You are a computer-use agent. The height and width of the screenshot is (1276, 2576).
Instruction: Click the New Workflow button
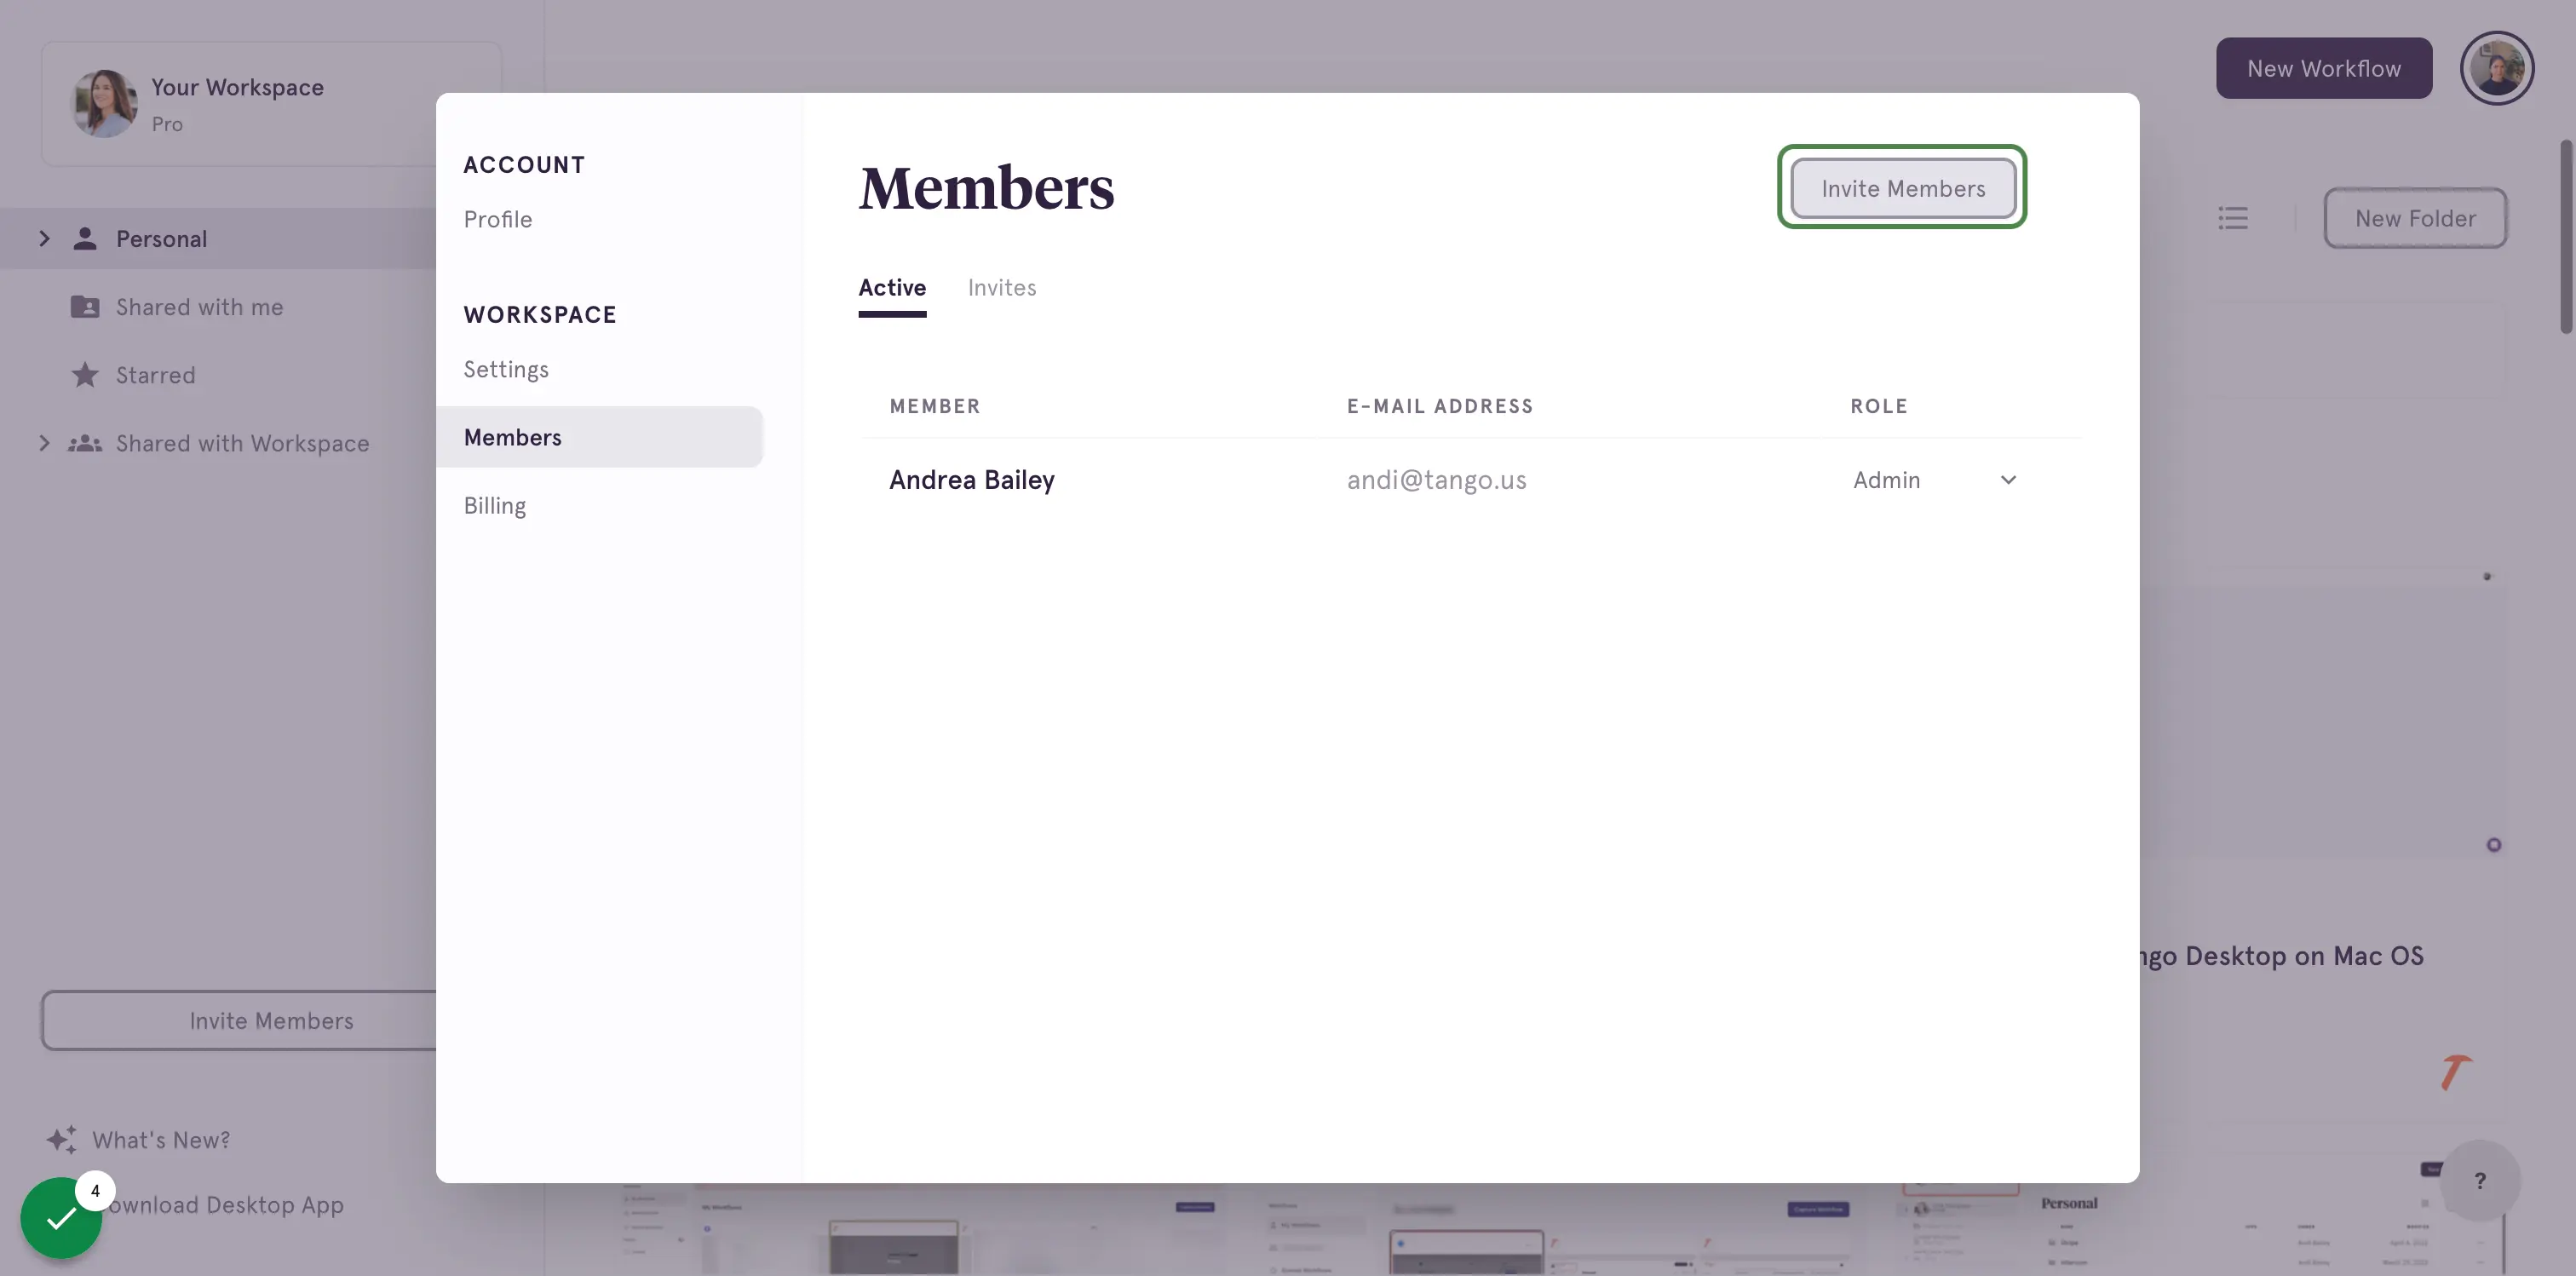pos(2323,68)
